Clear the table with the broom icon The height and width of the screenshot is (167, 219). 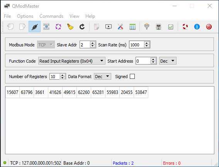(x=70, y=27)
